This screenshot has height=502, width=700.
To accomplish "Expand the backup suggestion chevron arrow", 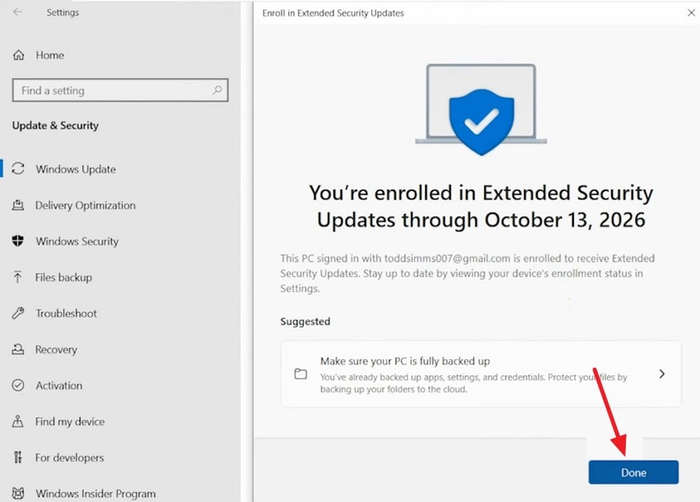I will coord(661,374).
